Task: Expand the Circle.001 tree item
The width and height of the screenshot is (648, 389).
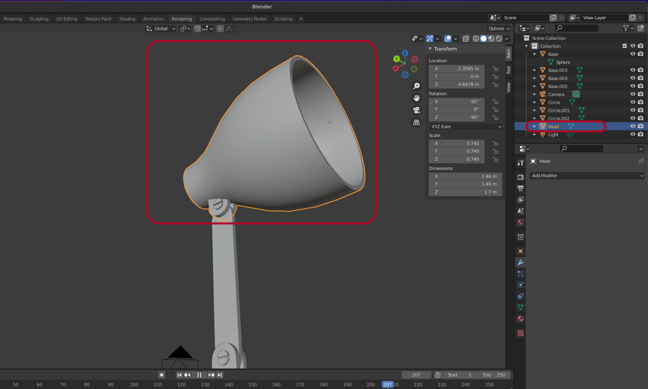Action: point(535,110)
